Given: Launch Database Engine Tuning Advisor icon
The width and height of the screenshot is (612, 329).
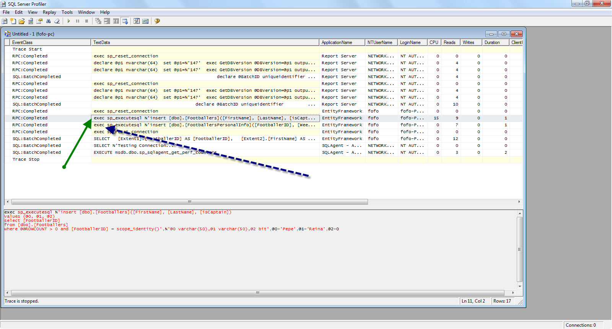Looking at the screenshot, I should pos(137,21).
